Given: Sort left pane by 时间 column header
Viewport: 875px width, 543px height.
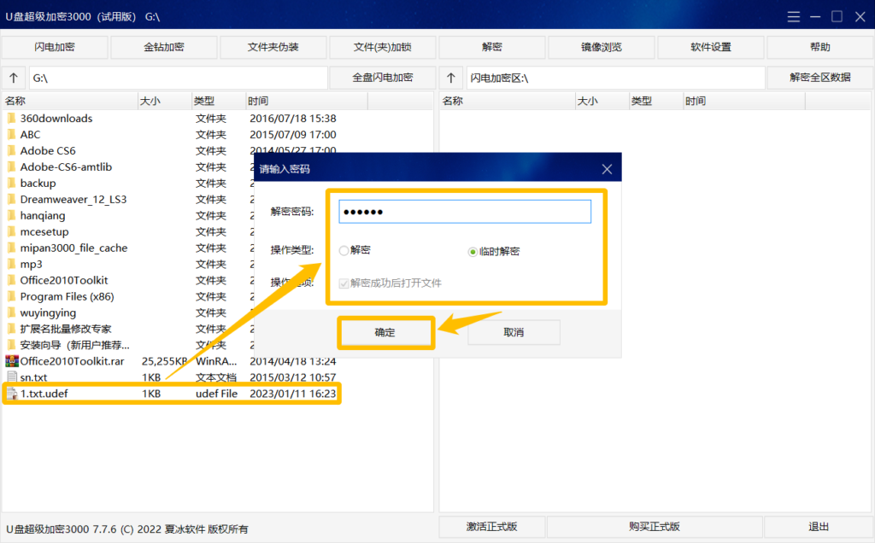Looking at the screenshot, I should (307, 101).
